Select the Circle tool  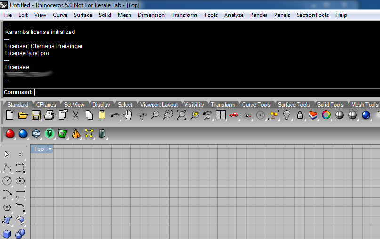[8, 181]
